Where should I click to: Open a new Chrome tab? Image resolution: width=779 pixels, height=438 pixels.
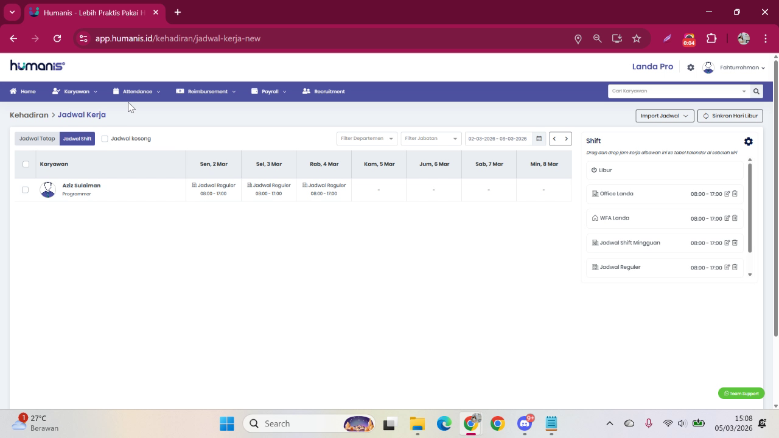point(177,12)
